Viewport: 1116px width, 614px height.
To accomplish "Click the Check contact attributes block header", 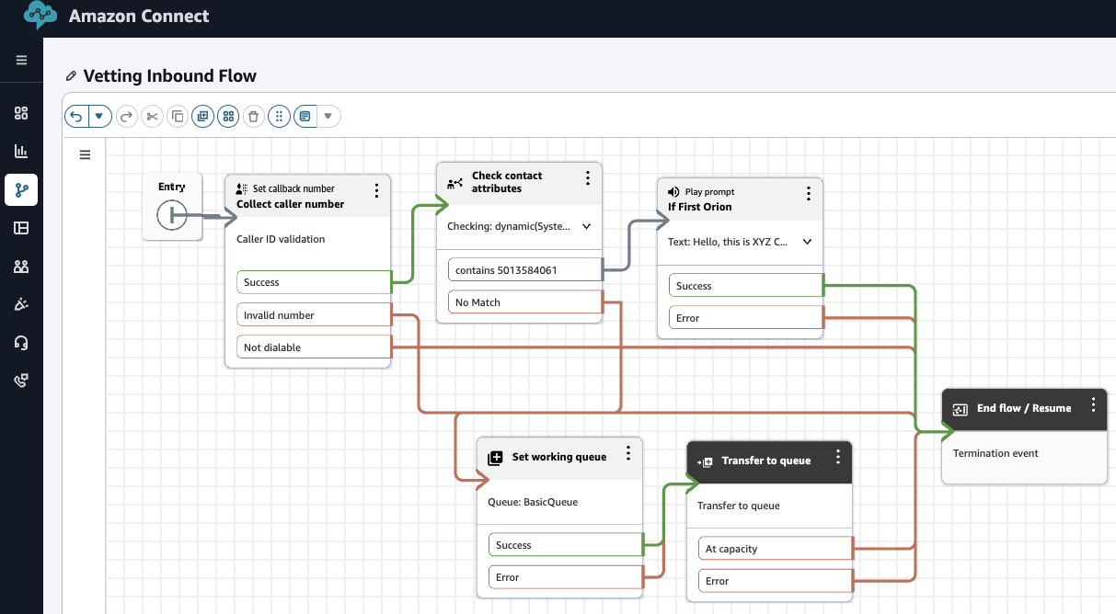I will click(x=520, y=183).
